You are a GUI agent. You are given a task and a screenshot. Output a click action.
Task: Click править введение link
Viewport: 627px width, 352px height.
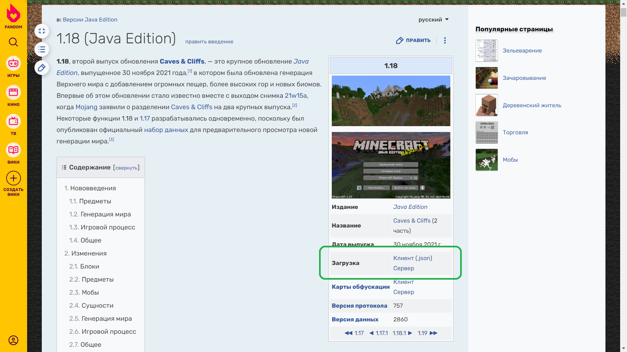click(209, 42)
